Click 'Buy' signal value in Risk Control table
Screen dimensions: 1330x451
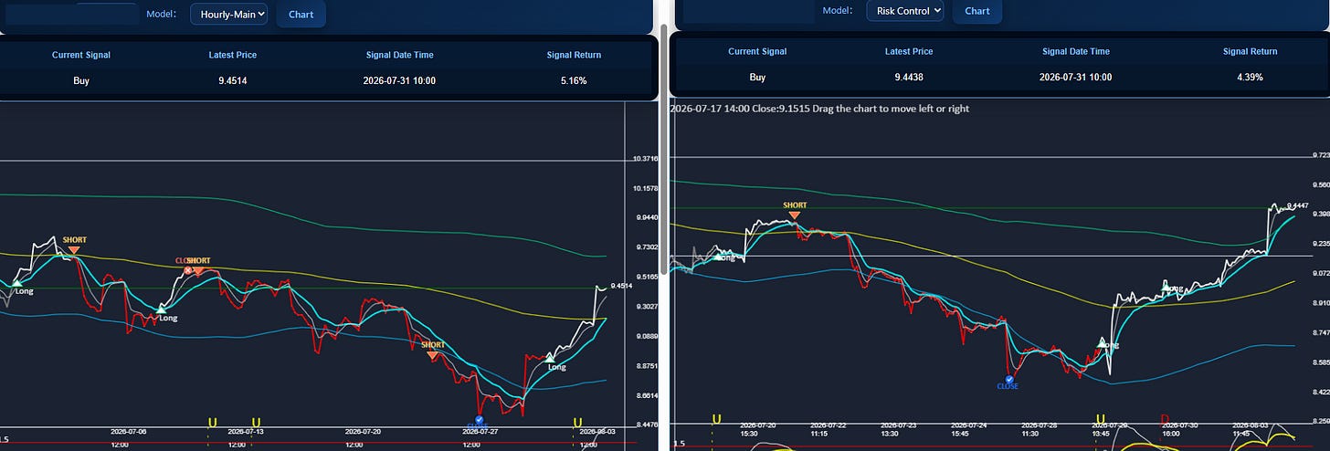click(757, 78)
